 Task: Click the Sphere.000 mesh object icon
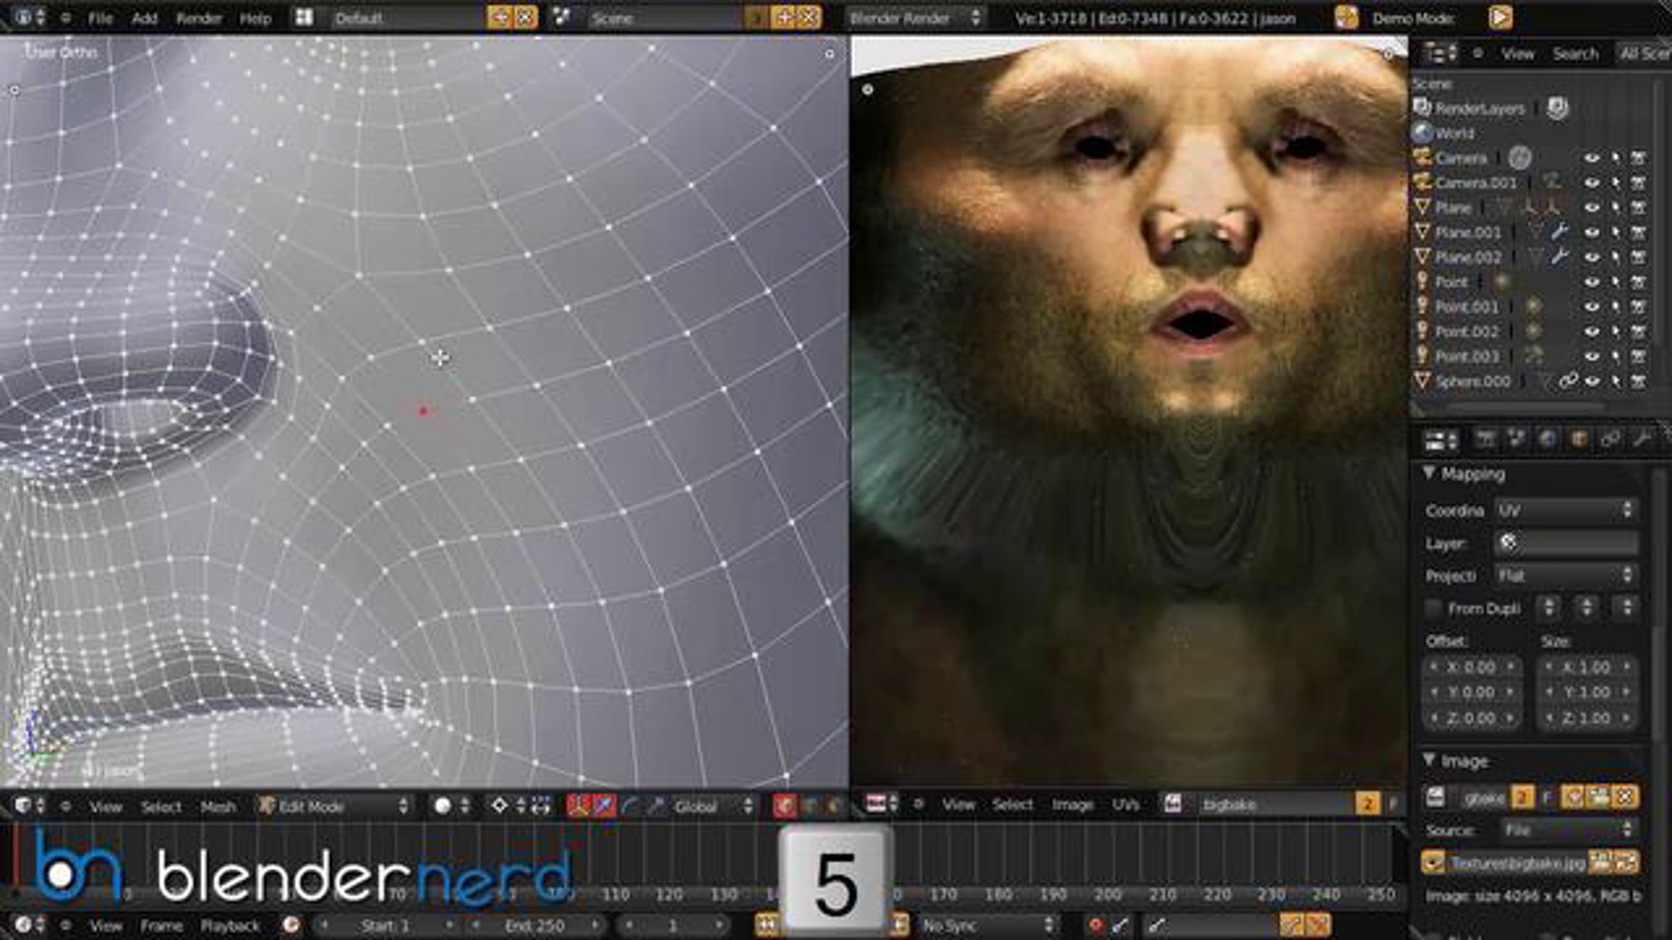click(x=1422, y=381)
